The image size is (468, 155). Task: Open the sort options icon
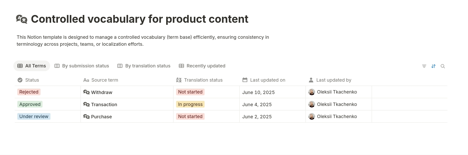(x=433, y=66)
